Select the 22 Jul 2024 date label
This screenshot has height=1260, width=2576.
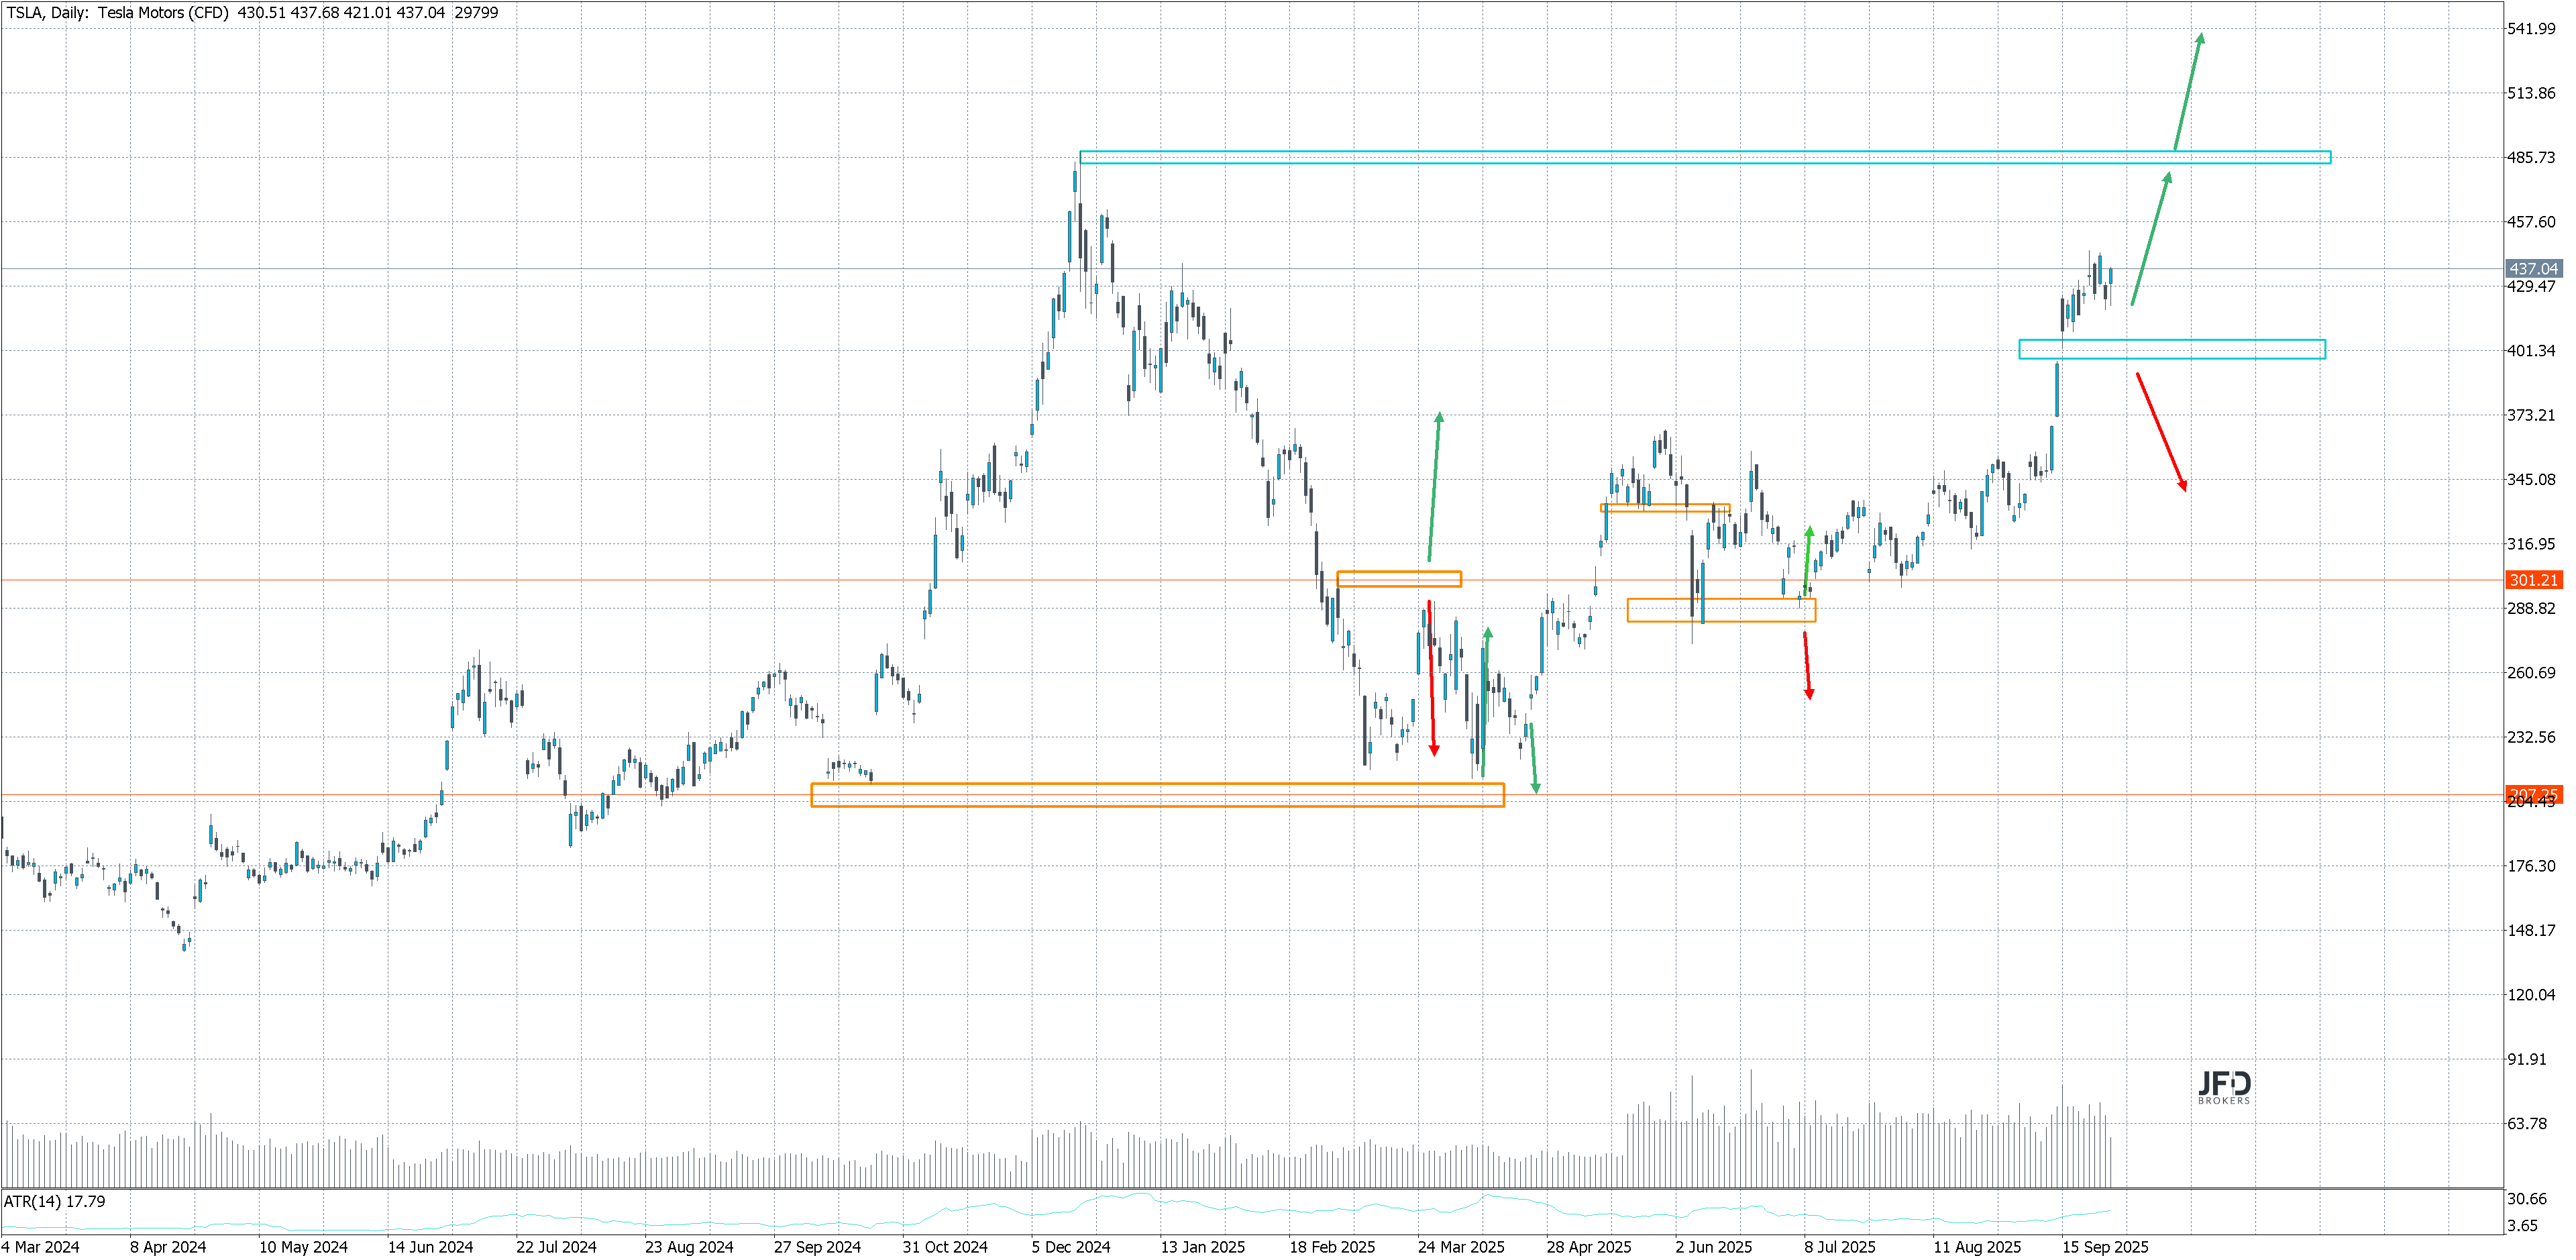coord(556,1247)
